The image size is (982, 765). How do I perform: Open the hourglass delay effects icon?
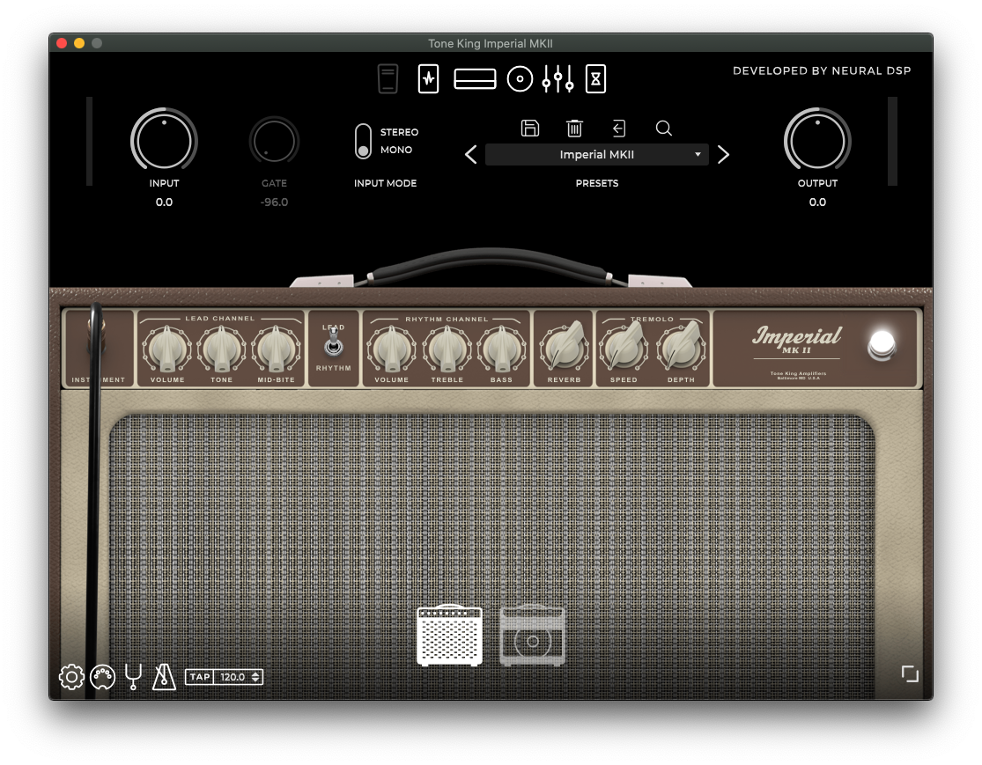point(596,79)
